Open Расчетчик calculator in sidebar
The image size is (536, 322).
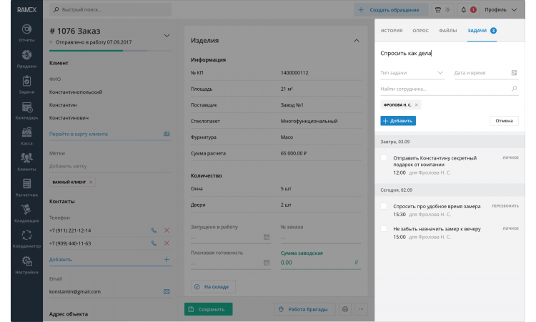point(26,187)
